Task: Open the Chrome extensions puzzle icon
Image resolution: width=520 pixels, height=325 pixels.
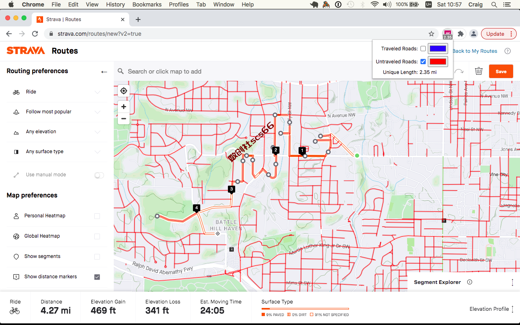Action: pos(460,34)
